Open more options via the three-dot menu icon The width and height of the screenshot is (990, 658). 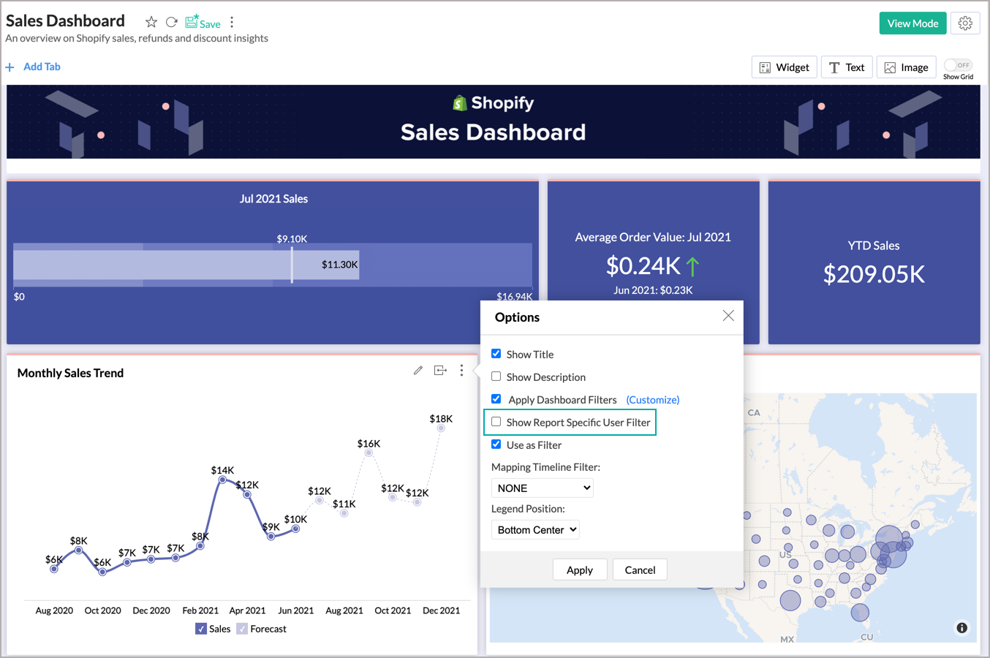pyautogui.click(x=232, y=23)
